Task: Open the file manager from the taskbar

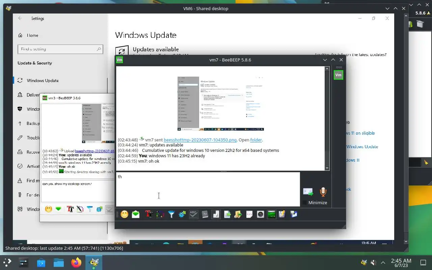Action: click(x=59, y=262)
